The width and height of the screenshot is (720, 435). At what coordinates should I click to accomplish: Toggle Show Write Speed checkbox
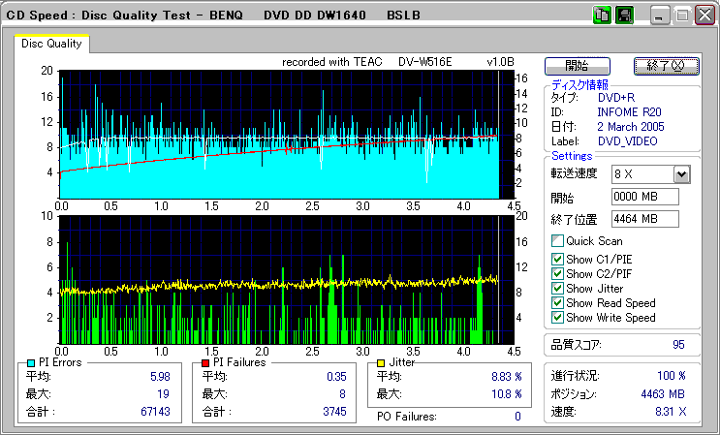[557, 317]
